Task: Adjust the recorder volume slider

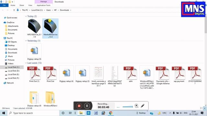Action: point(127,107)
